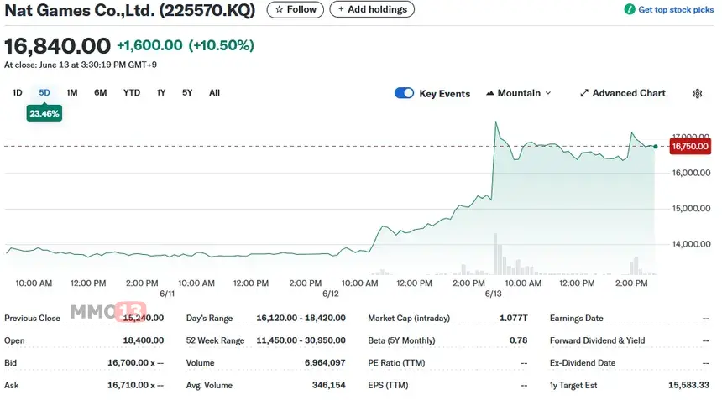
Task: Click Day's Range value 16,120.00 - 18,420.00
Action: pos(301,318)
